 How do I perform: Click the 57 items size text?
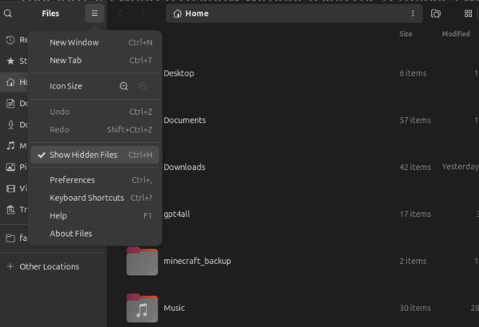tap(415, 120)
